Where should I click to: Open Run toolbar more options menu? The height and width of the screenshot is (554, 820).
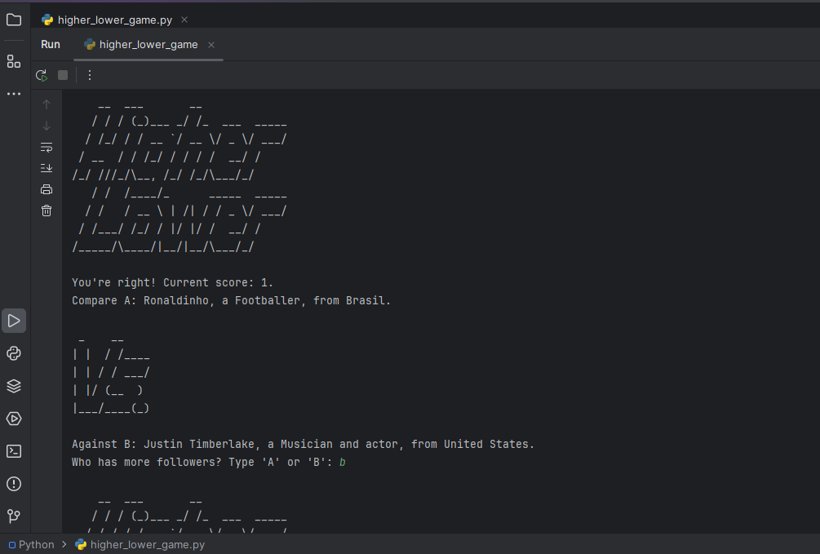click(90, 75)
